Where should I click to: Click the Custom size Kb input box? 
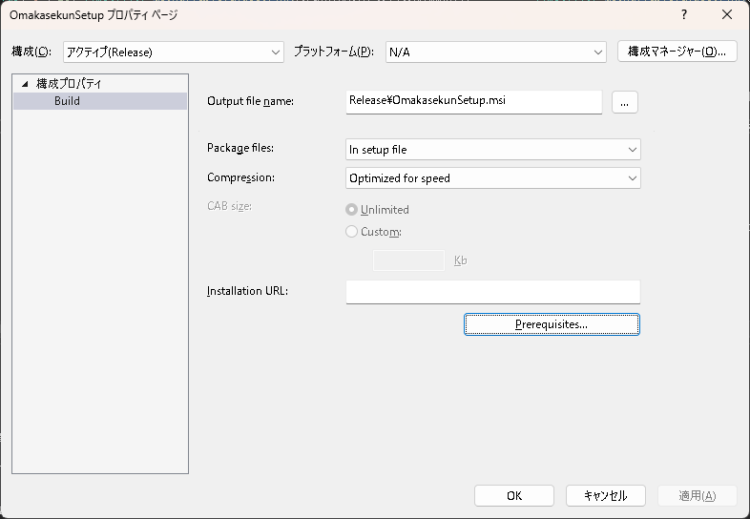point(407,260)
